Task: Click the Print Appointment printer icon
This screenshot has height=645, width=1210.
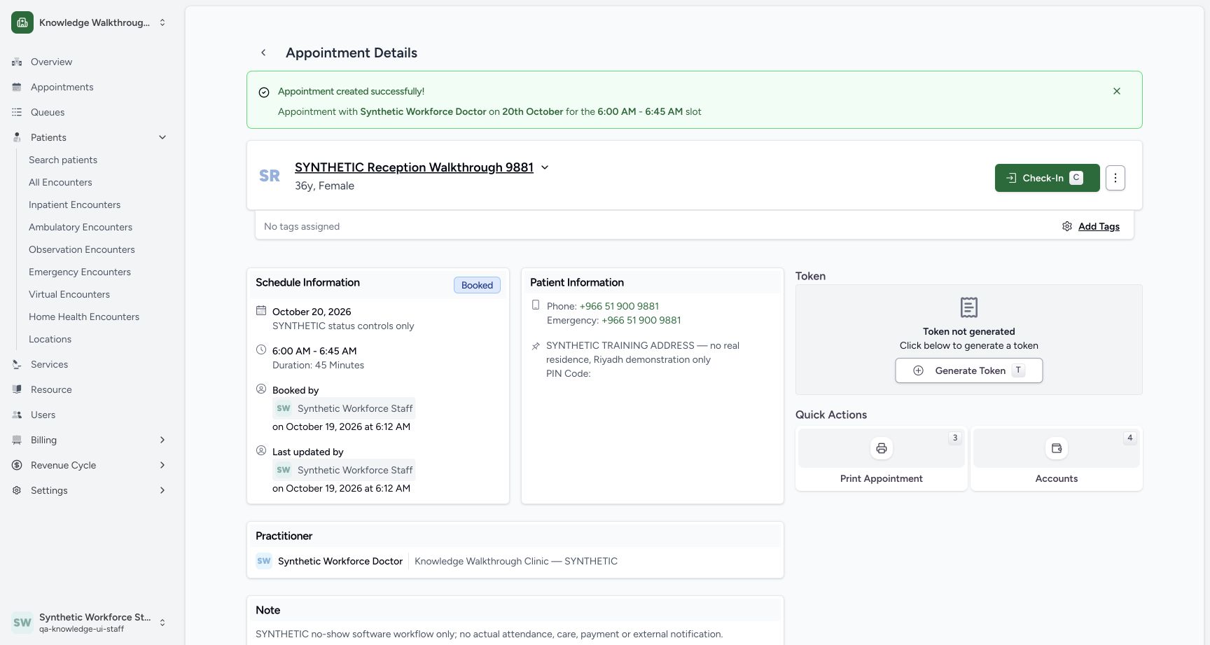Action: tap(882, 448)
